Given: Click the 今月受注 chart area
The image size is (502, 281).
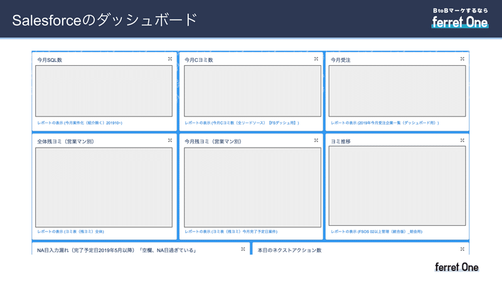Looking at the screenshot, I should (397, 91).
